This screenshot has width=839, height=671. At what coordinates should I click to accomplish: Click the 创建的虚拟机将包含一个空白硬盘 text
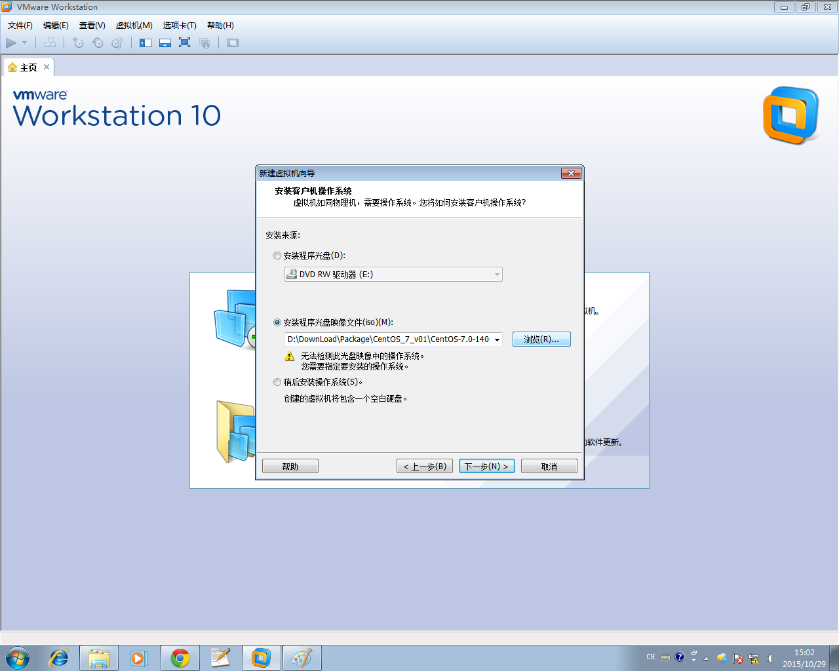coord(345,398)
